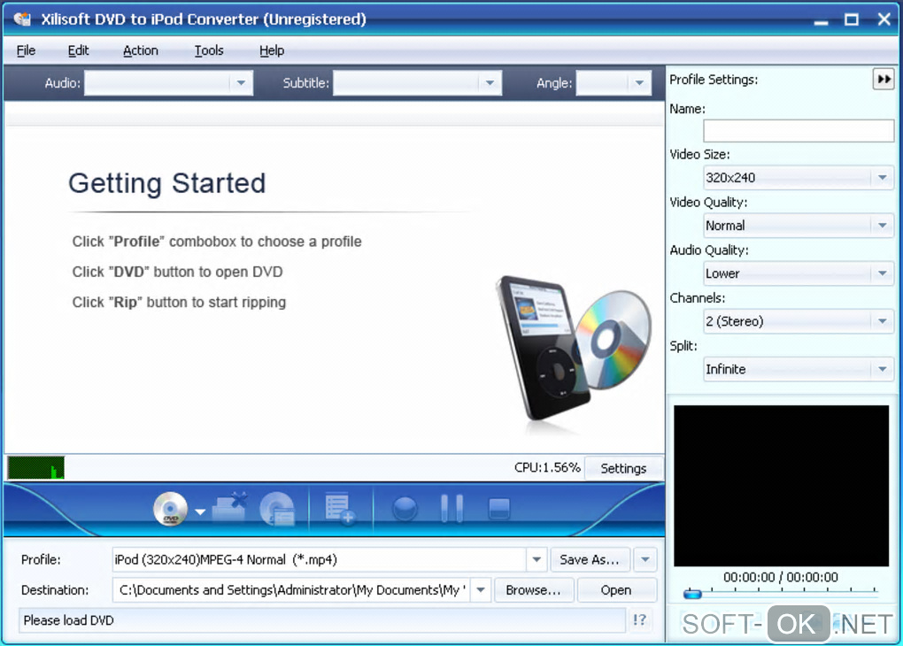Click the profile Name input field
Viewport: 903px width, 646px height.
799,131
